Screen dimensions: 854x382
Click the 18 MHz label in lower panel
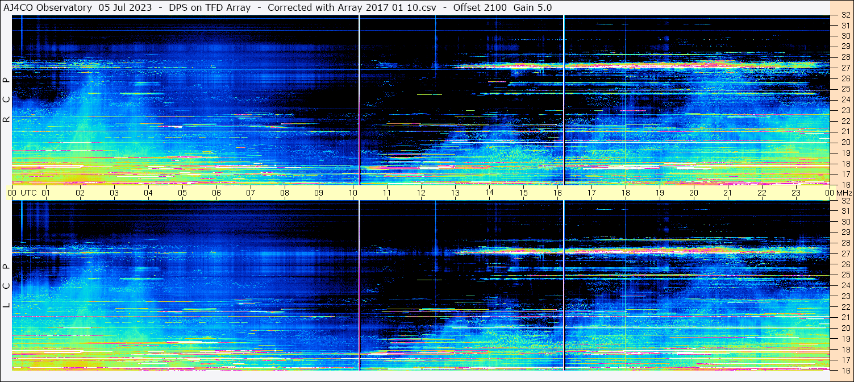click(845, 349)
